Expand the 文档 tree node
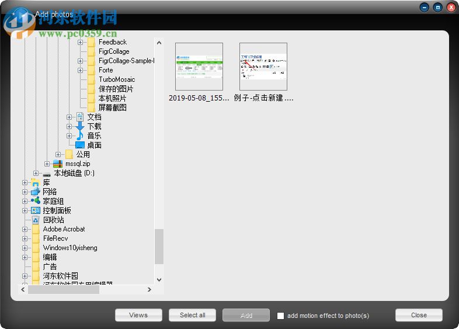Image resolution: width=459 pixels, height=329 pixels. tap(69, 117)
